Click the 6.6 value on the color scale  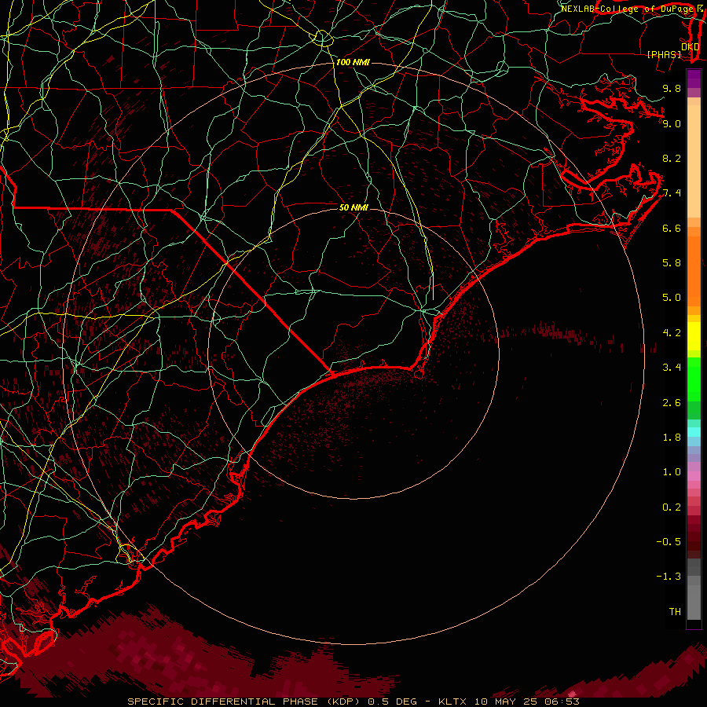point(672,228)
